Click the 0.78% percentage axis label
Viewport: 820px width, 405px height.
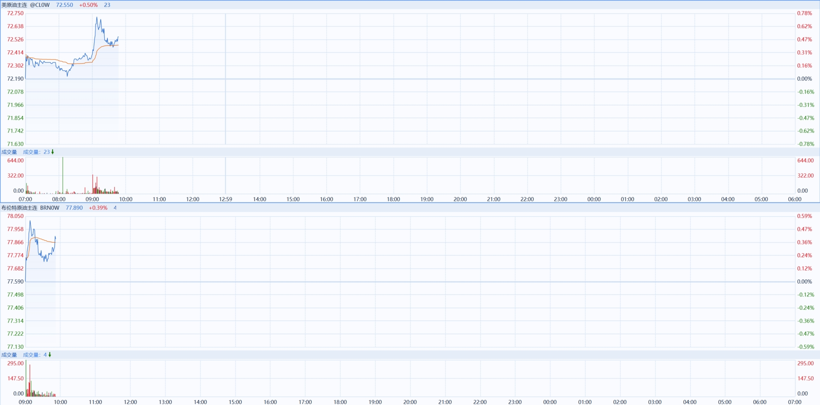(804, 13)
